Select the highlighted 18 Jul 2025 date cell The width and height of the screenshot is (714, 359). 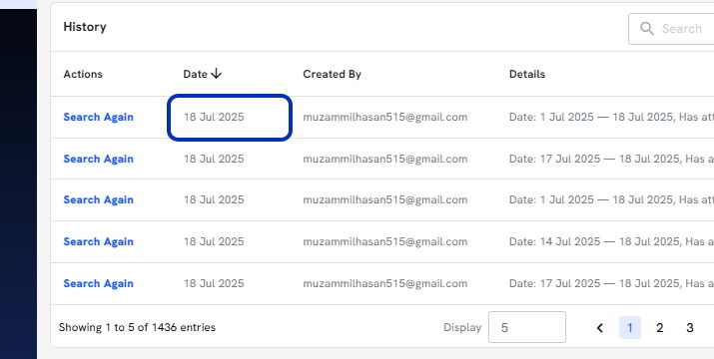point(230,118)
